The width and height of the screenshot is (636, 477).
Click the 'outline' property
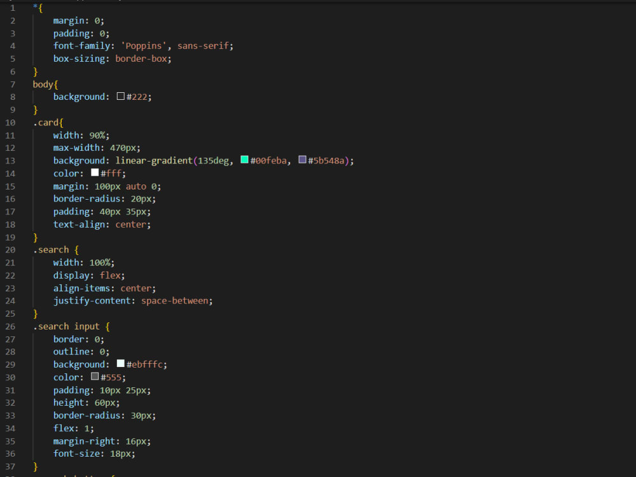point(71,352)
